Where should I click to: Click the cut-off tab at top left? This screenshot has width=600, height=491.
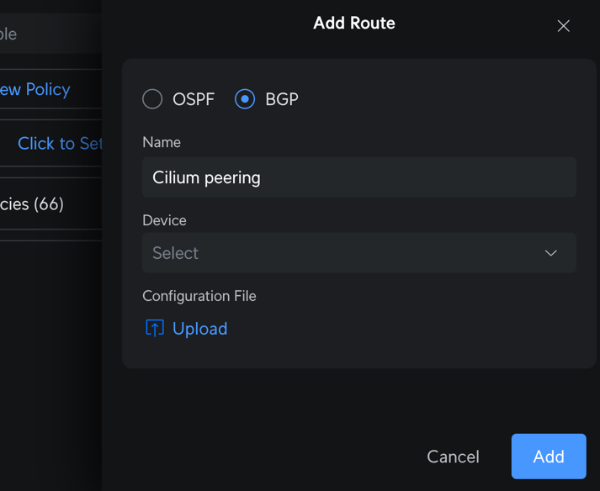point(9,34)
